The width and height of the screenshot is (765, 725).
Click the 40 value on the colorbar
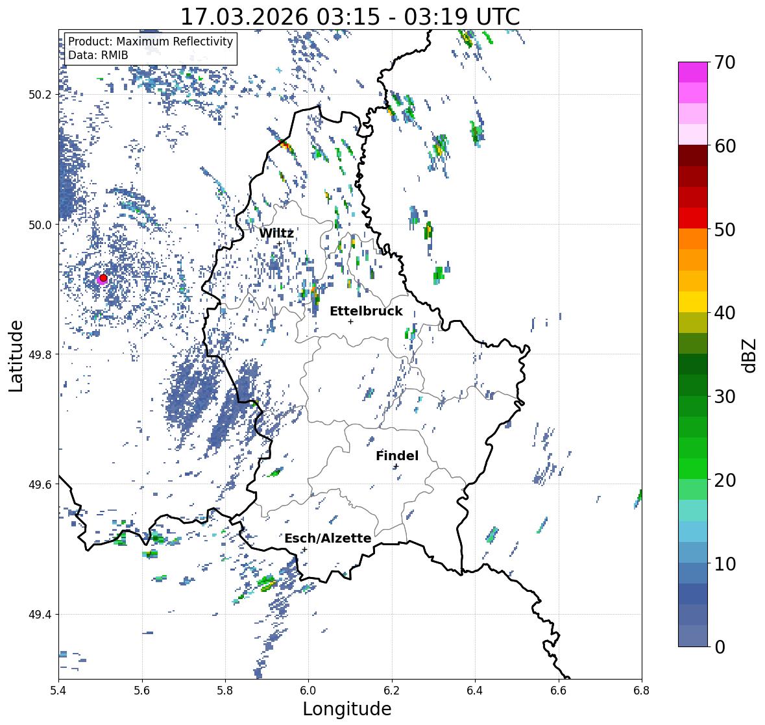pos(725,313)
